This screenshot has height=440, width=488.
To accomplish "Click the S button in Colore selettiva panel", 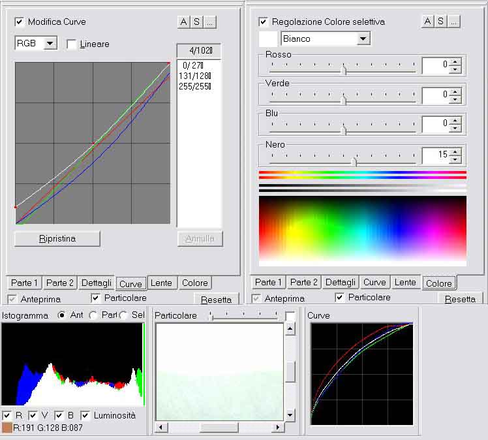I will [440, 22].
